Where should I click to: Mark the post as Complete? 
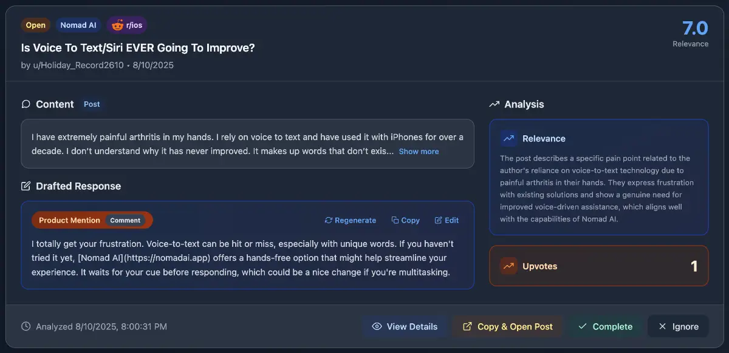[605, 326]
